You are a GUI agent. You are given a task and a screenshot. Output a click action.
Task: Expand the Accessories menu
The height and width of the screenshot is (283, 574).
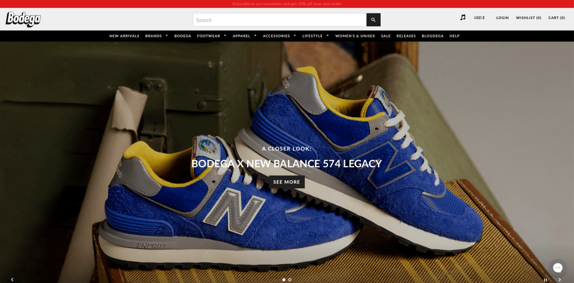[x=279, y=36]
